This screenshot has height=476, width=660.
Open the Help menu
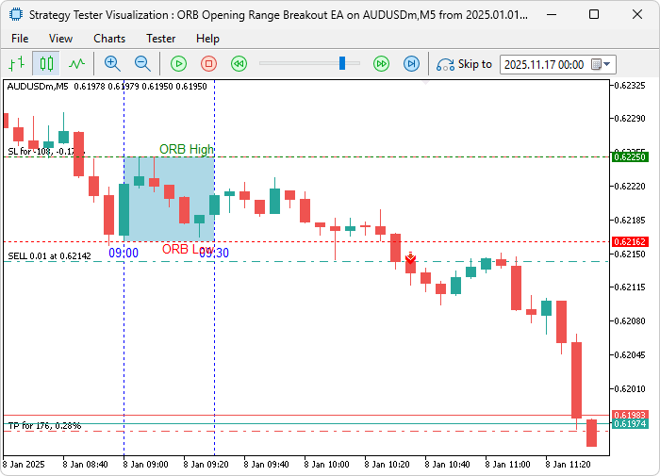point(207,39)
